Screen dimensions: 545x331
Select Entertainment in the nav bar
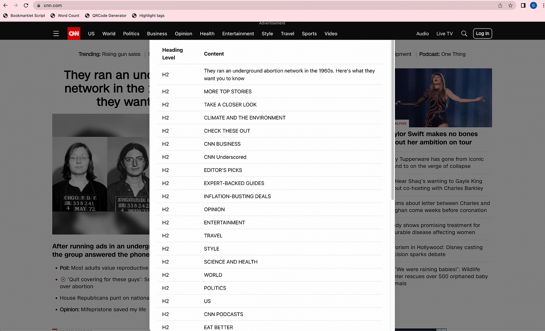(238, 33)
